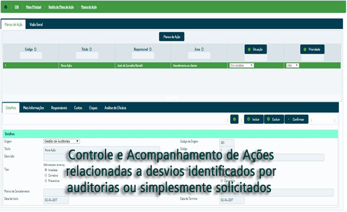The width and height of the screenshot is (347, 212).
Task: Focus the Situação filter input field
Action: pyautogui.click(x=256, y=58)
